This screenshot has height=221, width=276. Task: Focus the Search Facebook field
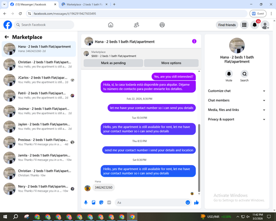click(44, 25)
